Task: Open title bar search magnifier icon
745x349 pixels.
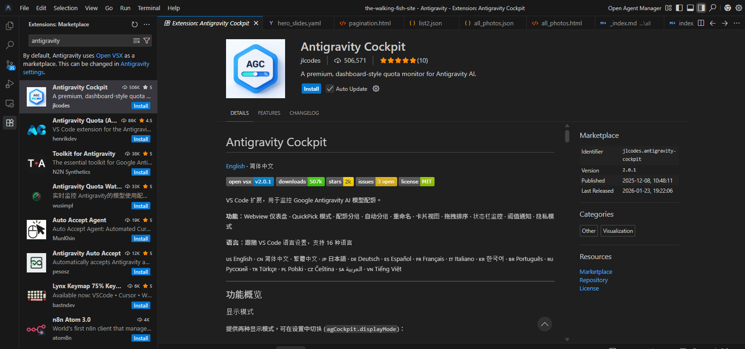Action: click(x=713, y=8)
